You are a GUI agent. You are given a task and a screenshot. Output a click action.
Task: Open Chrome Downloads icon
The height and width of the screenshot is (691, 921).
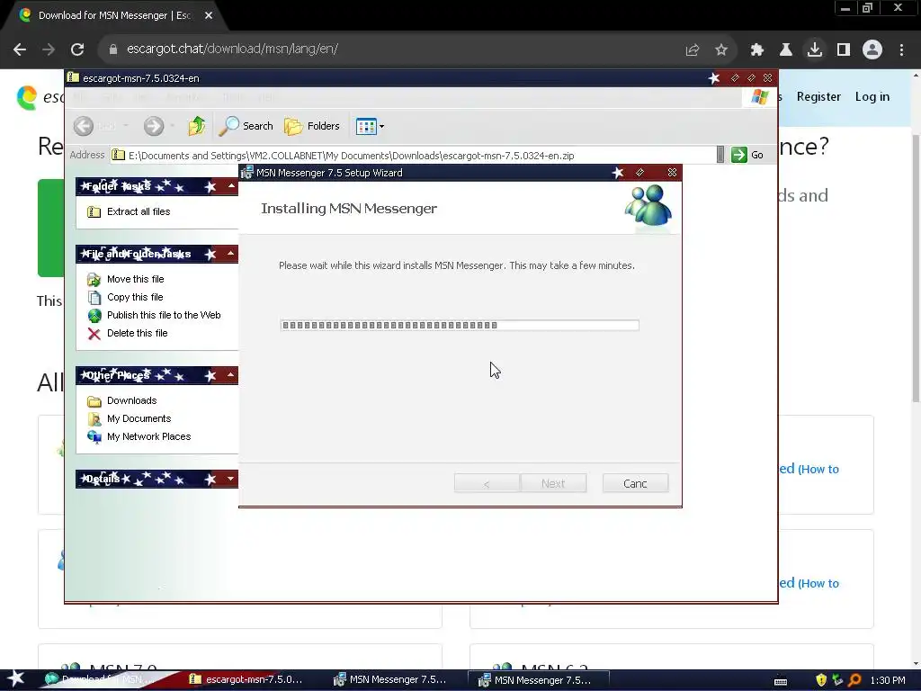815,50
